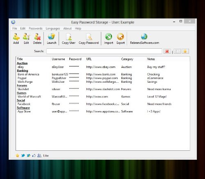205x179 pixels.
Task: Select the Paypal entry
Action: (x=103, y=78)
